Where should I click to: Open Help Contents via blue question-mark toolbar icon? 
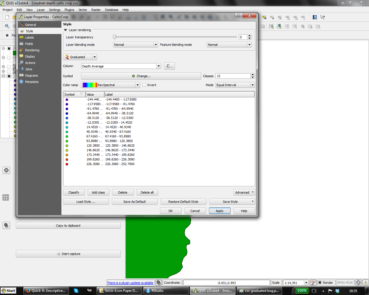click(x=315, y=17)
